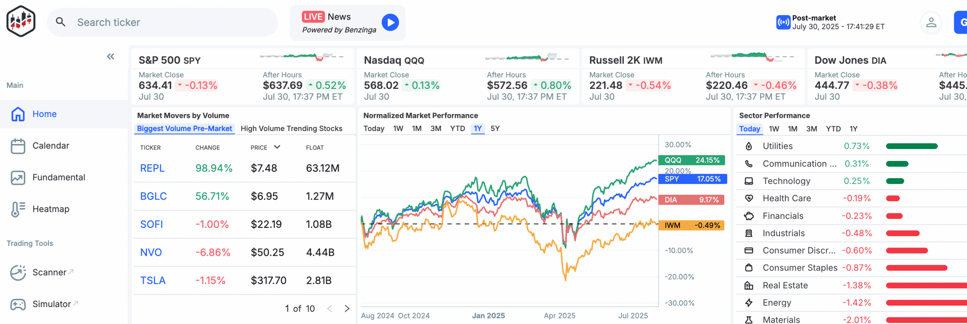Click the Consumer Staples bag icon
Viewport: 967px width, 324px height.
click(x=749, y=268)
